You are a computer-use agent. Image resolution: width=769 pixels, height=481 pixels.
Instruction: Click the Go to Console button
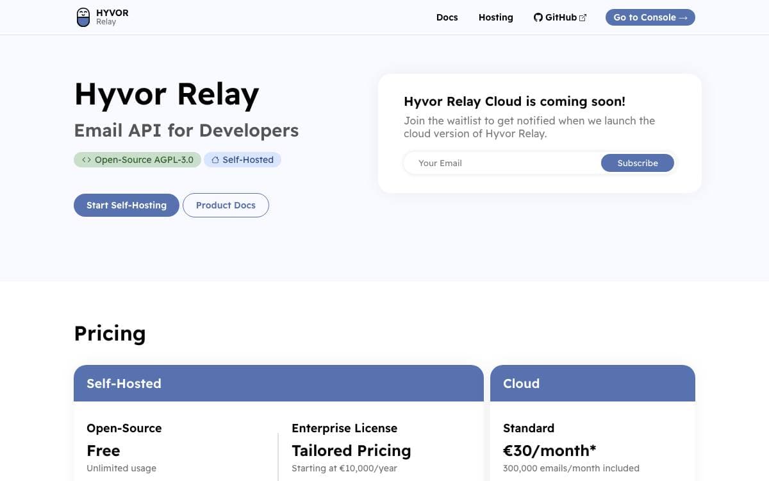tap(650, 17)
